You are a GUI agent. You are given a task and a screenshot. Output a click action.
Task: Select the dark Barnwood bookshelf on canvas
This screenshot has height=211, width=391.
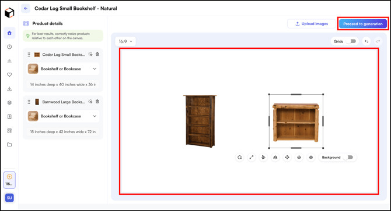click(x=200, y=121)
